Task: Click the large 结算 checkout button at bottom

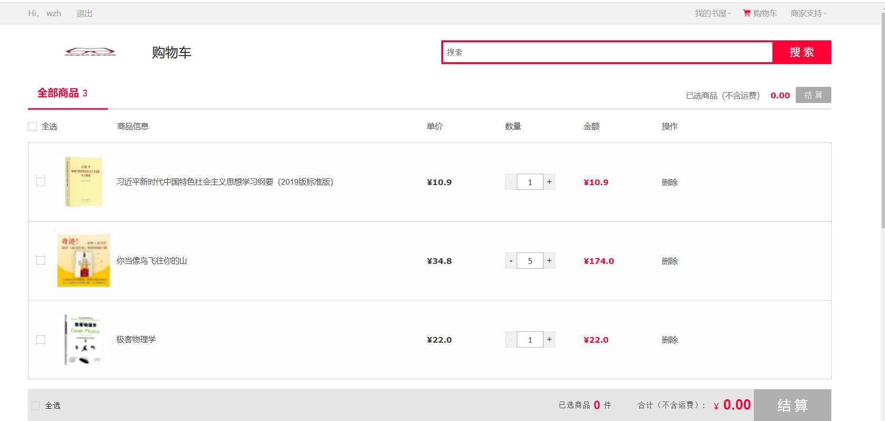Action: click(x=792, y=405)
